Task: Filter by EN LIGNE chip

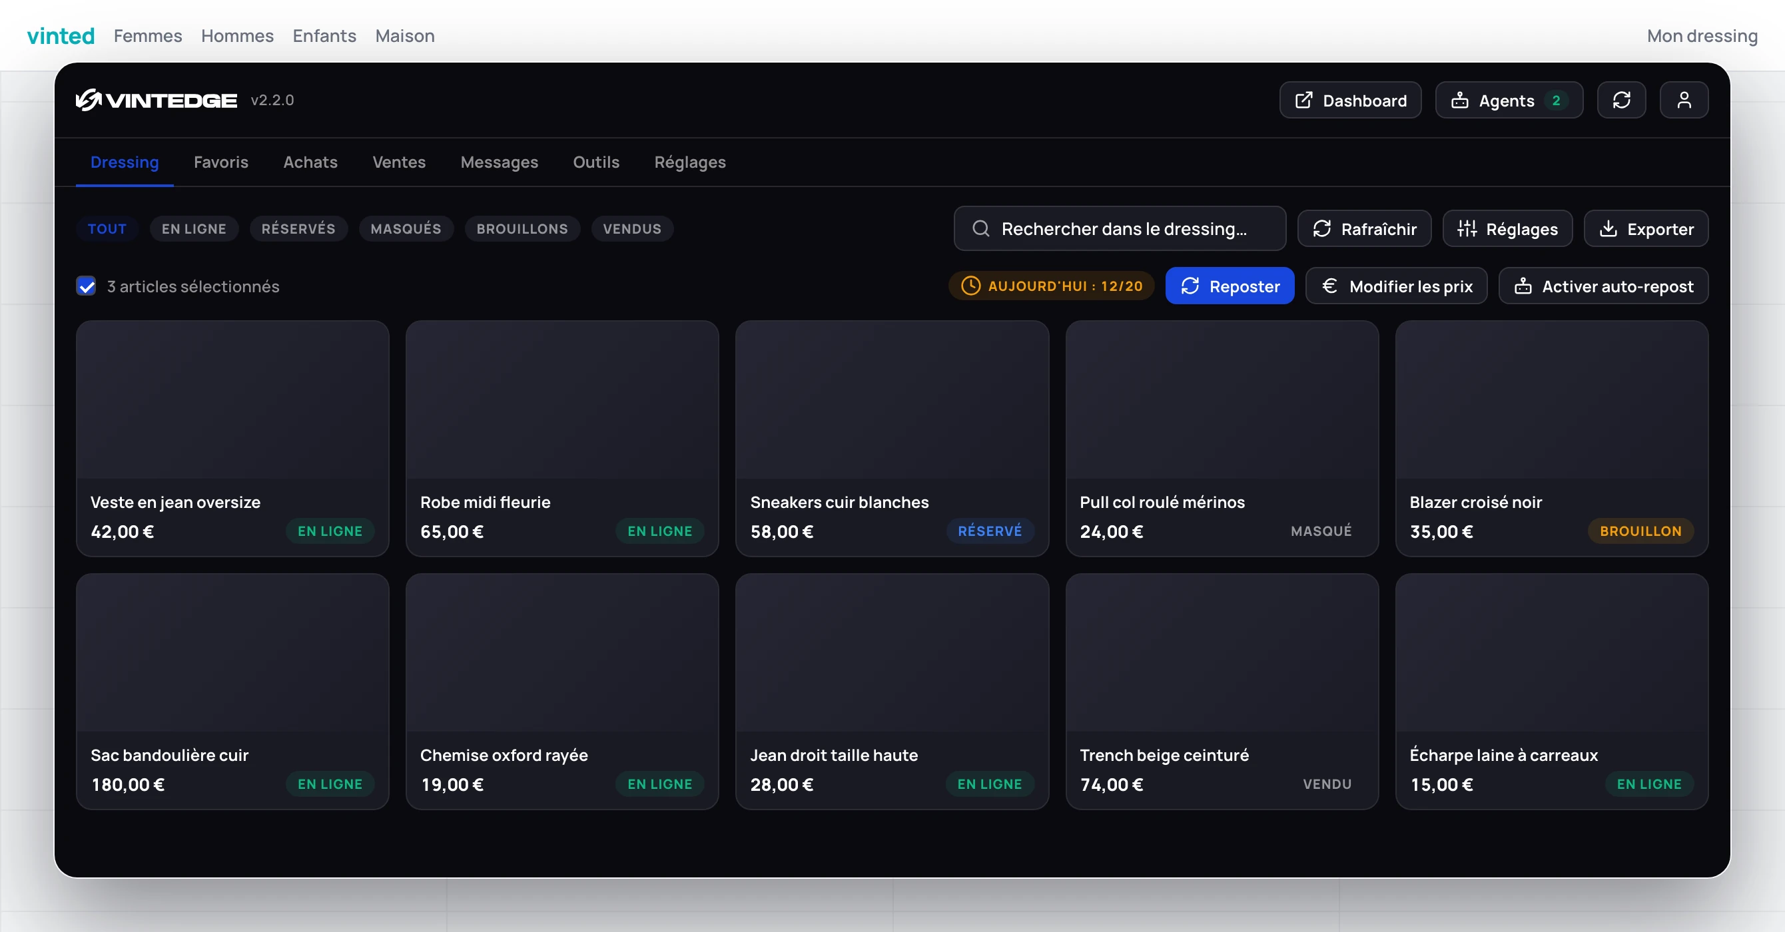Action: pyautogui.click(x=193, y=228)
